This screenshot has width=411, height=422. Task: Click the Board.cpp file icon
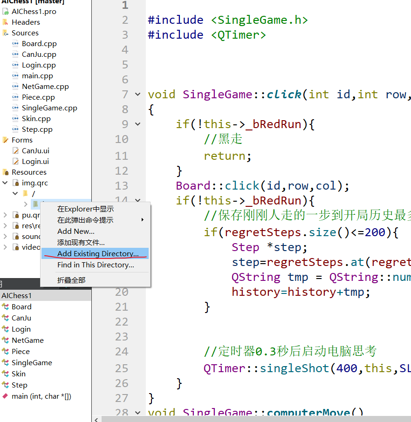click(15, 44)
